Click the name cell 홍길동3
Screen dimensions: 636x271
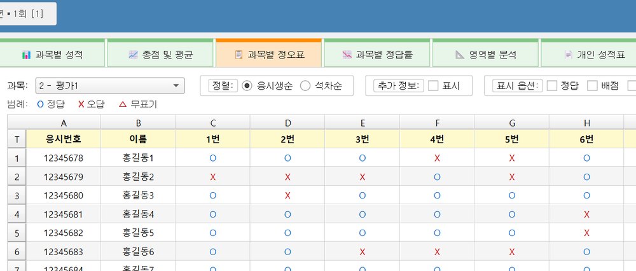(x=138, y=195)
